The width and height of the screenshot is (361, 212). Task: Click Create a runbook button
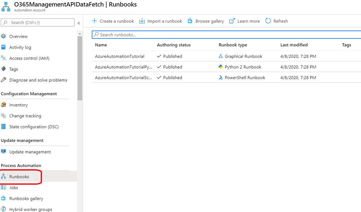pyautogui.click(x=113, y=21)
